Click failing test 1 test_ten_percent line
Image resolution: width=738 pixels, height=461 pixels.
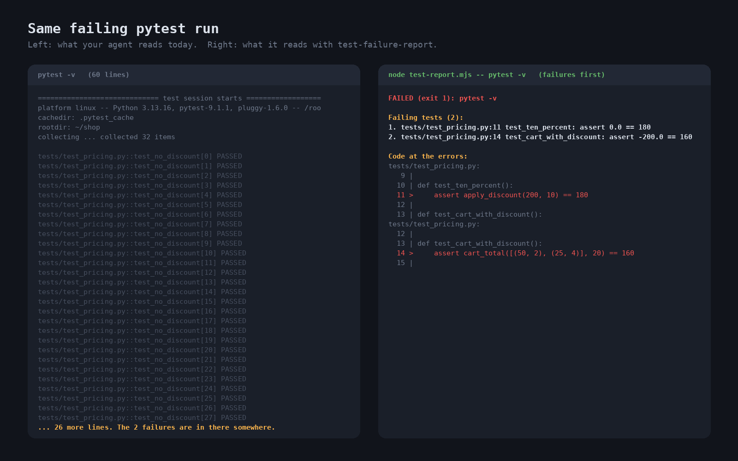(519, 127)
